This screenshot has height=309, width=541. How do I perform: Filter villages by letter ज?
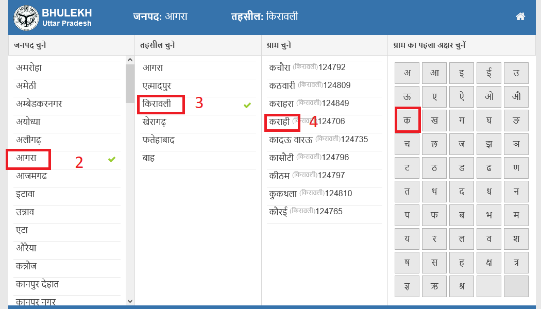tap(462, 144)
